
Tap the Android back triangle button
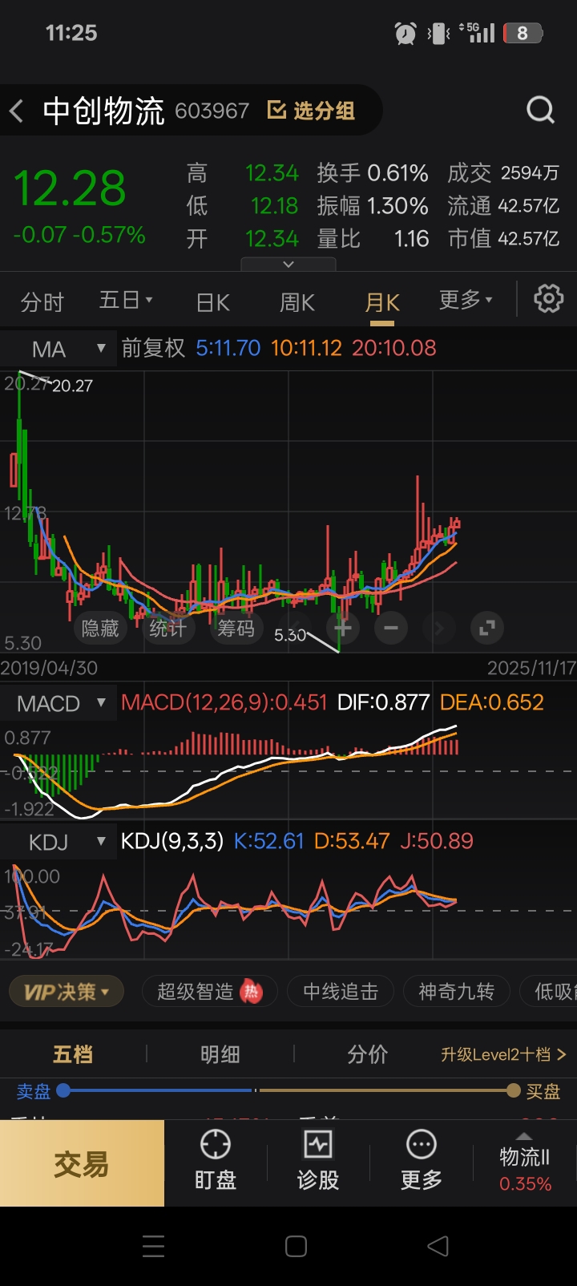pyautogui.click(x=438, y=1246)
